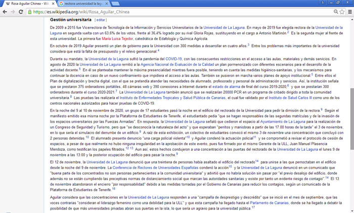Click footnote 15 after 'condenó la acción'
354x213 pixels.
tap(230, 166)
